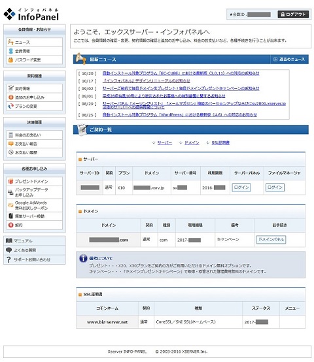
Task: Open マニュアル via its book icon
Action: click(x=9, y=240)
